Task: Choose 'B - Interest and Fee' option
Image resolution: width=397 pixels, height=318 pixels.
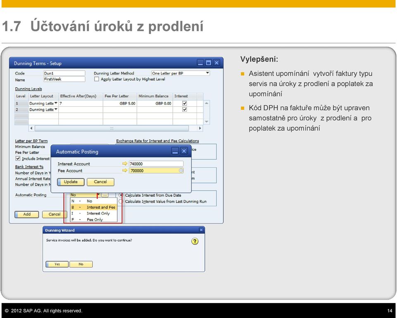Action: click(94, 207)
